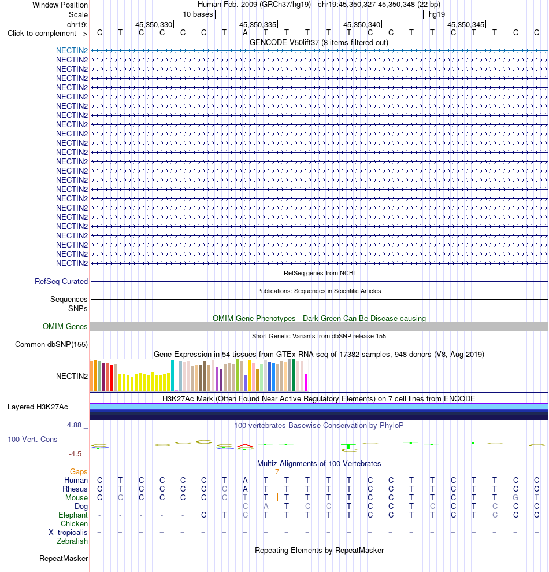This screenshot has width=549, height=572.
Task: Click the OMIM Gene Phenotypes green title
Action: click(319, 318)
